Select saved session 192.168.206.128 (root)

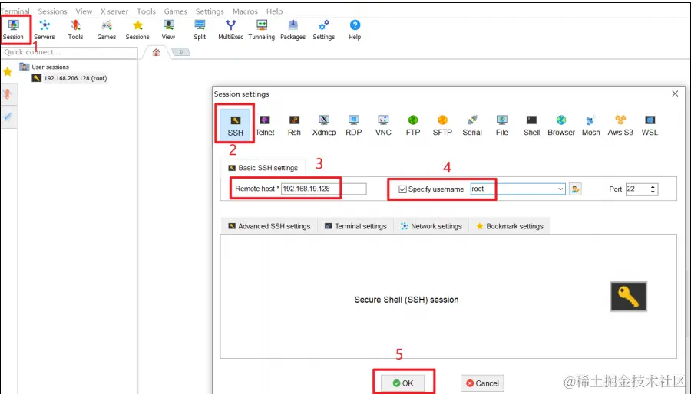[x=70, y=78]
